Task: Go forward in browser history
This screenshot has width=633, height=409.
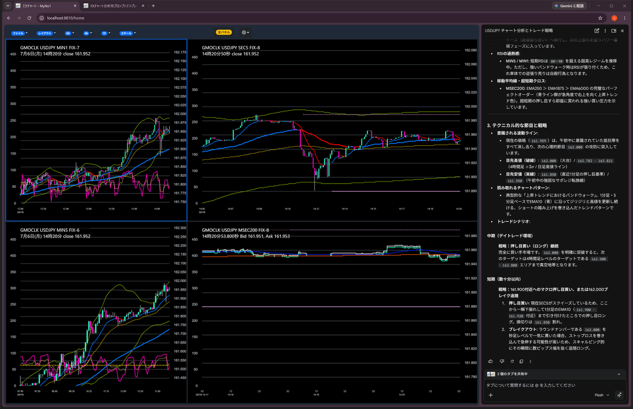Action: click(x=20, y=18)
